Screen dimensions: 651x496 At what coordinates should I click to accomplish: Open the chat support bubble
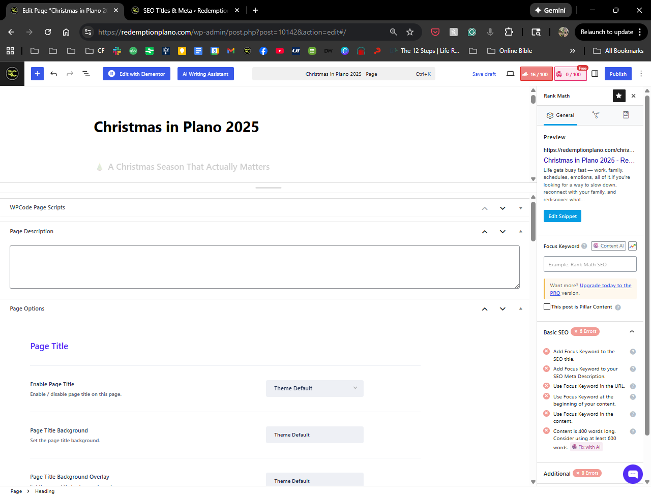point(633,474)
